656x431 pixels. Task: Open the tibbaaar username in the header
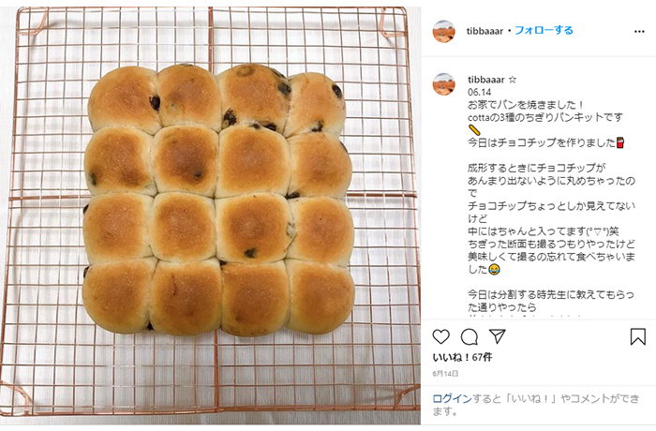485,31
